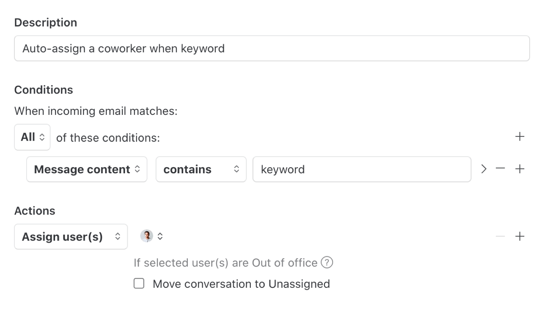Open the Assign user(s) action dropdown

point(71,236)
